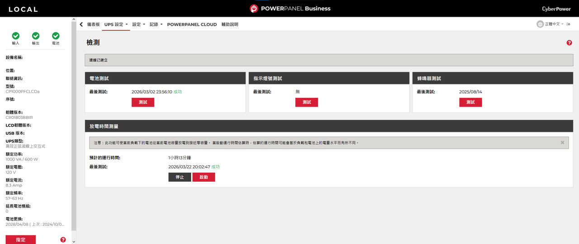Click the CyberPower logo
The width and height of the screenshot is (579, 244).
click(x=556, y=9)
